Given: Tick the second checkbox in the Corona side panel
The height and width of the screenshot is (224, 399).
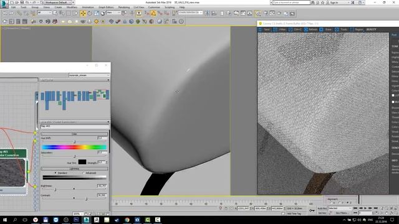Looking at the screenshot, I should click(393, 102).
